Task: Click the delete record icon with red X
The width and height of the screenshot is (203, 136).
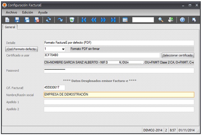Action: [36, 20]
